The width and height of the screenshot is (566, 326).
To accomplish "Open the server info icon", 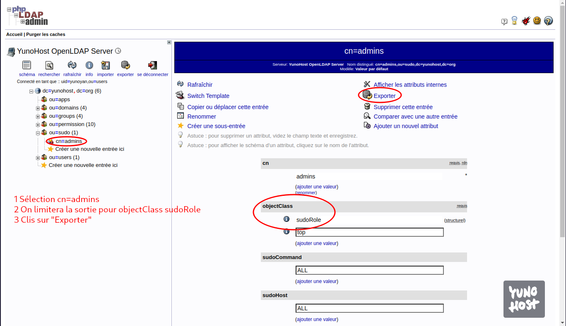I will click(89, 65).
